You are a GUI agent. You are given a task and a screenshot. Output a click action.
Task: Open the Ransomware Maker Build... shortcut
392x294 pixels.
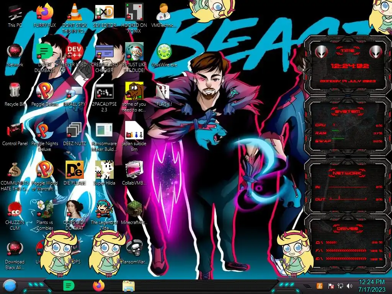(104, 137)
